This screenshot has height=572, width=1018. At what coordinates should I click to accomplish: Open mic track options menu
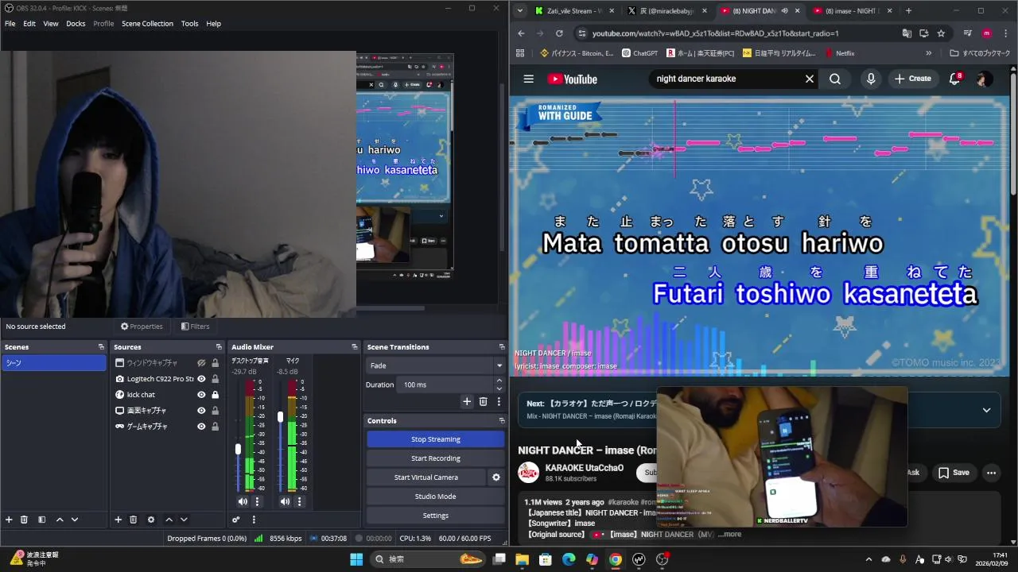coord(299,501)
